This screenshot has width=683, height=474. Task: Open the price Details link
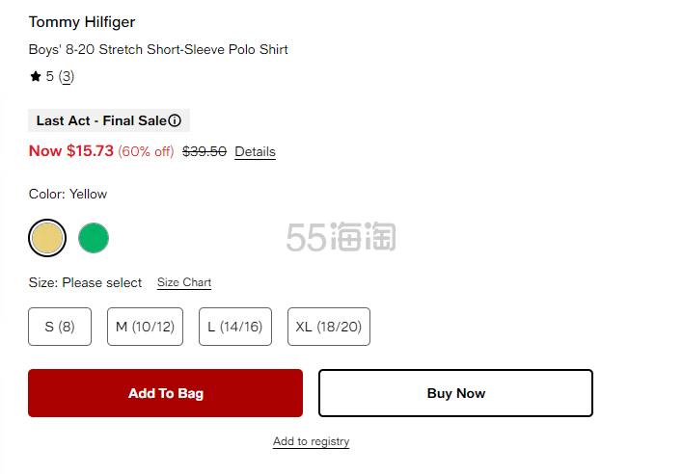pyautogui.click(x=255, y=152)
